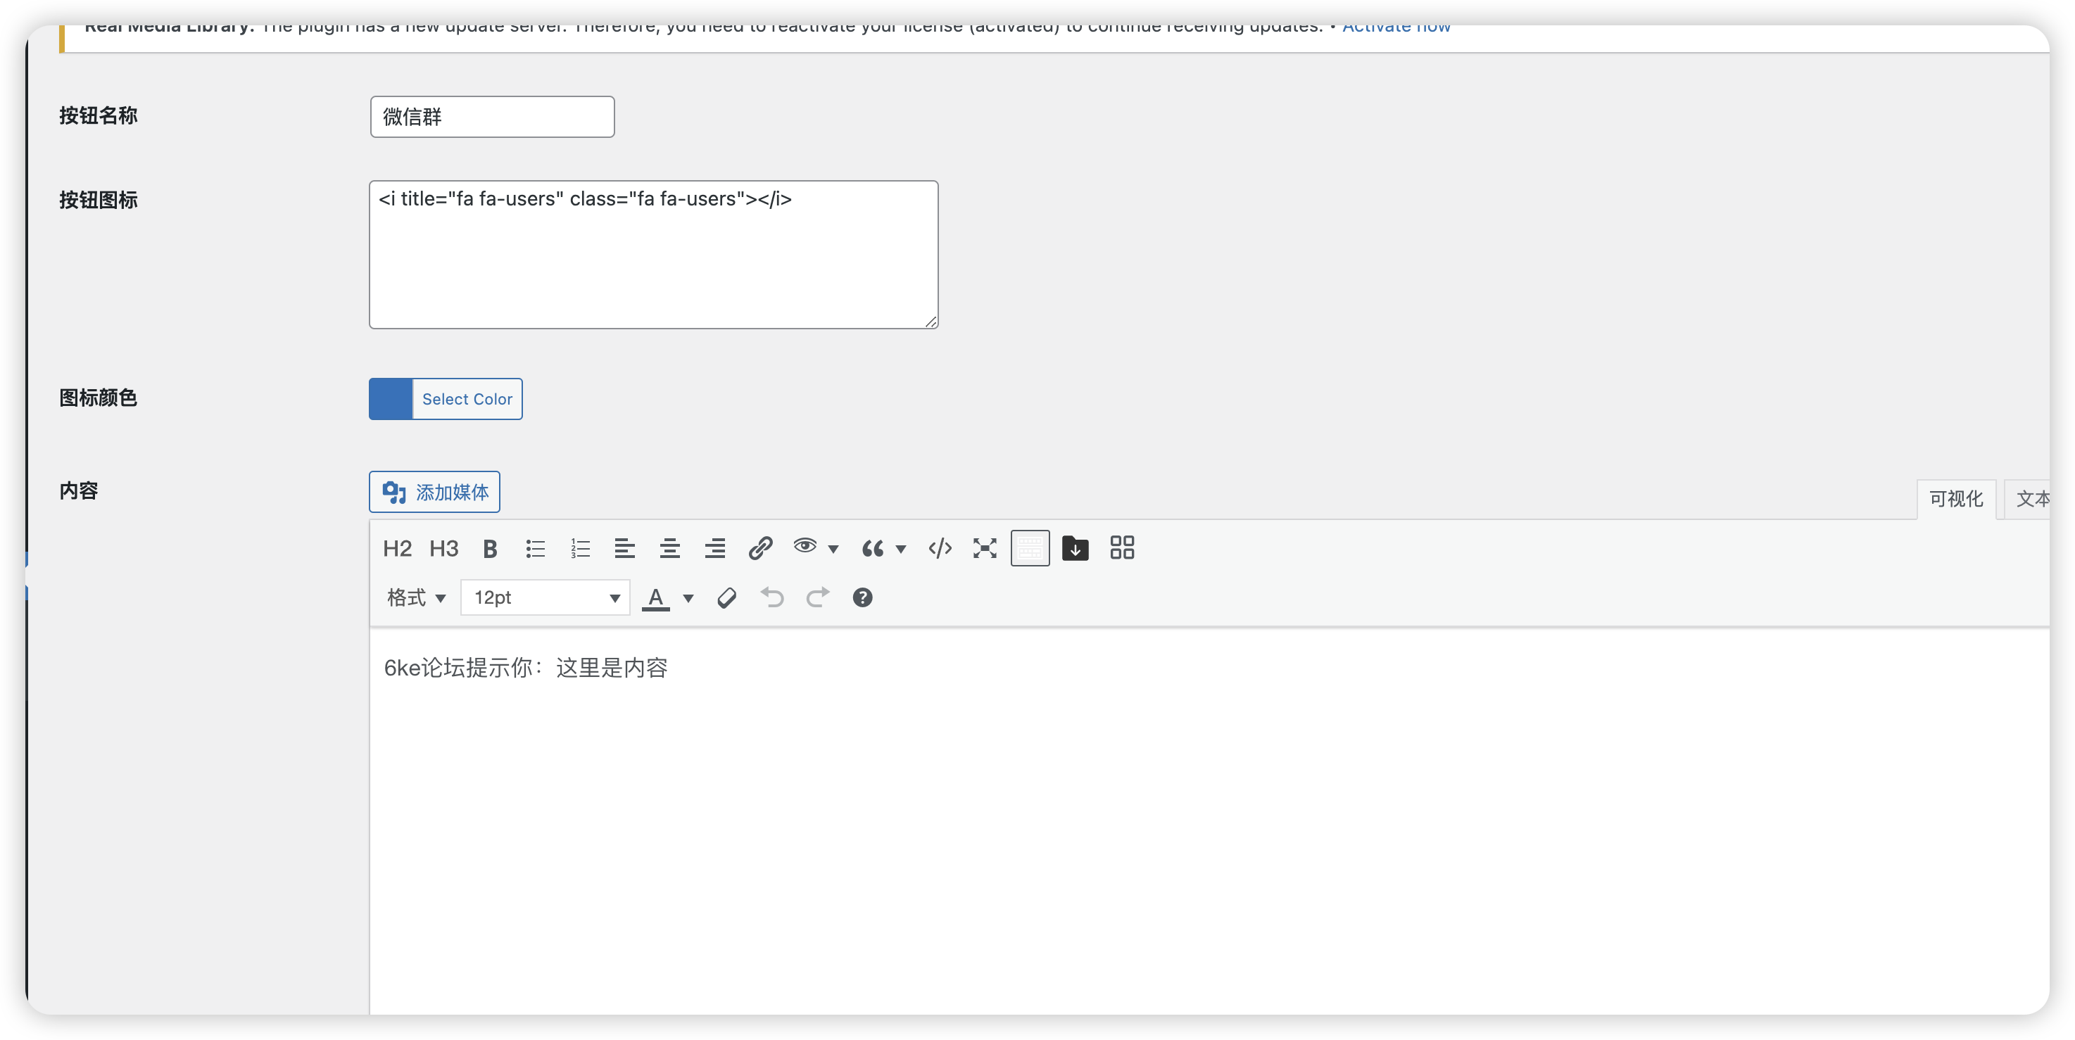The width and height of the screenshot is (2075, 1040).
Task: Insert a bulleted list
Action: [x=535, y=549]
